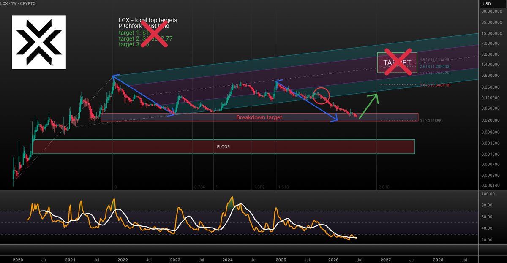Click the 2022 label on time axis

[123, 260]
